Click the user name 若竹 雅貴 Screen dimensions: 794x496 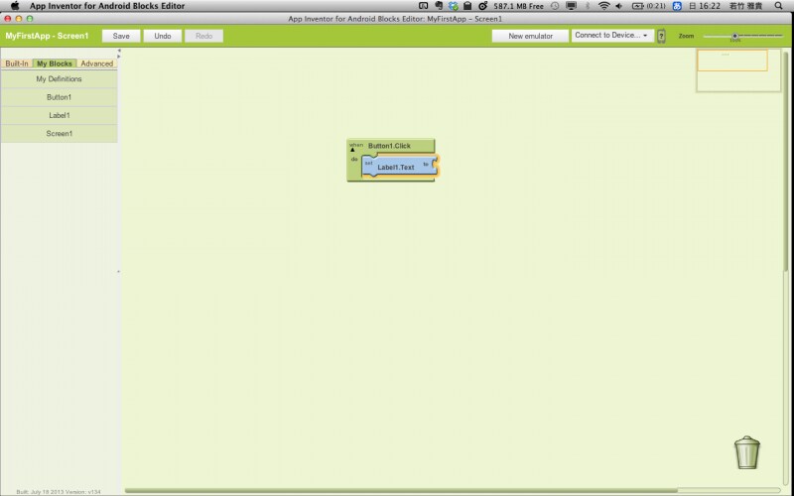point(745,6)
